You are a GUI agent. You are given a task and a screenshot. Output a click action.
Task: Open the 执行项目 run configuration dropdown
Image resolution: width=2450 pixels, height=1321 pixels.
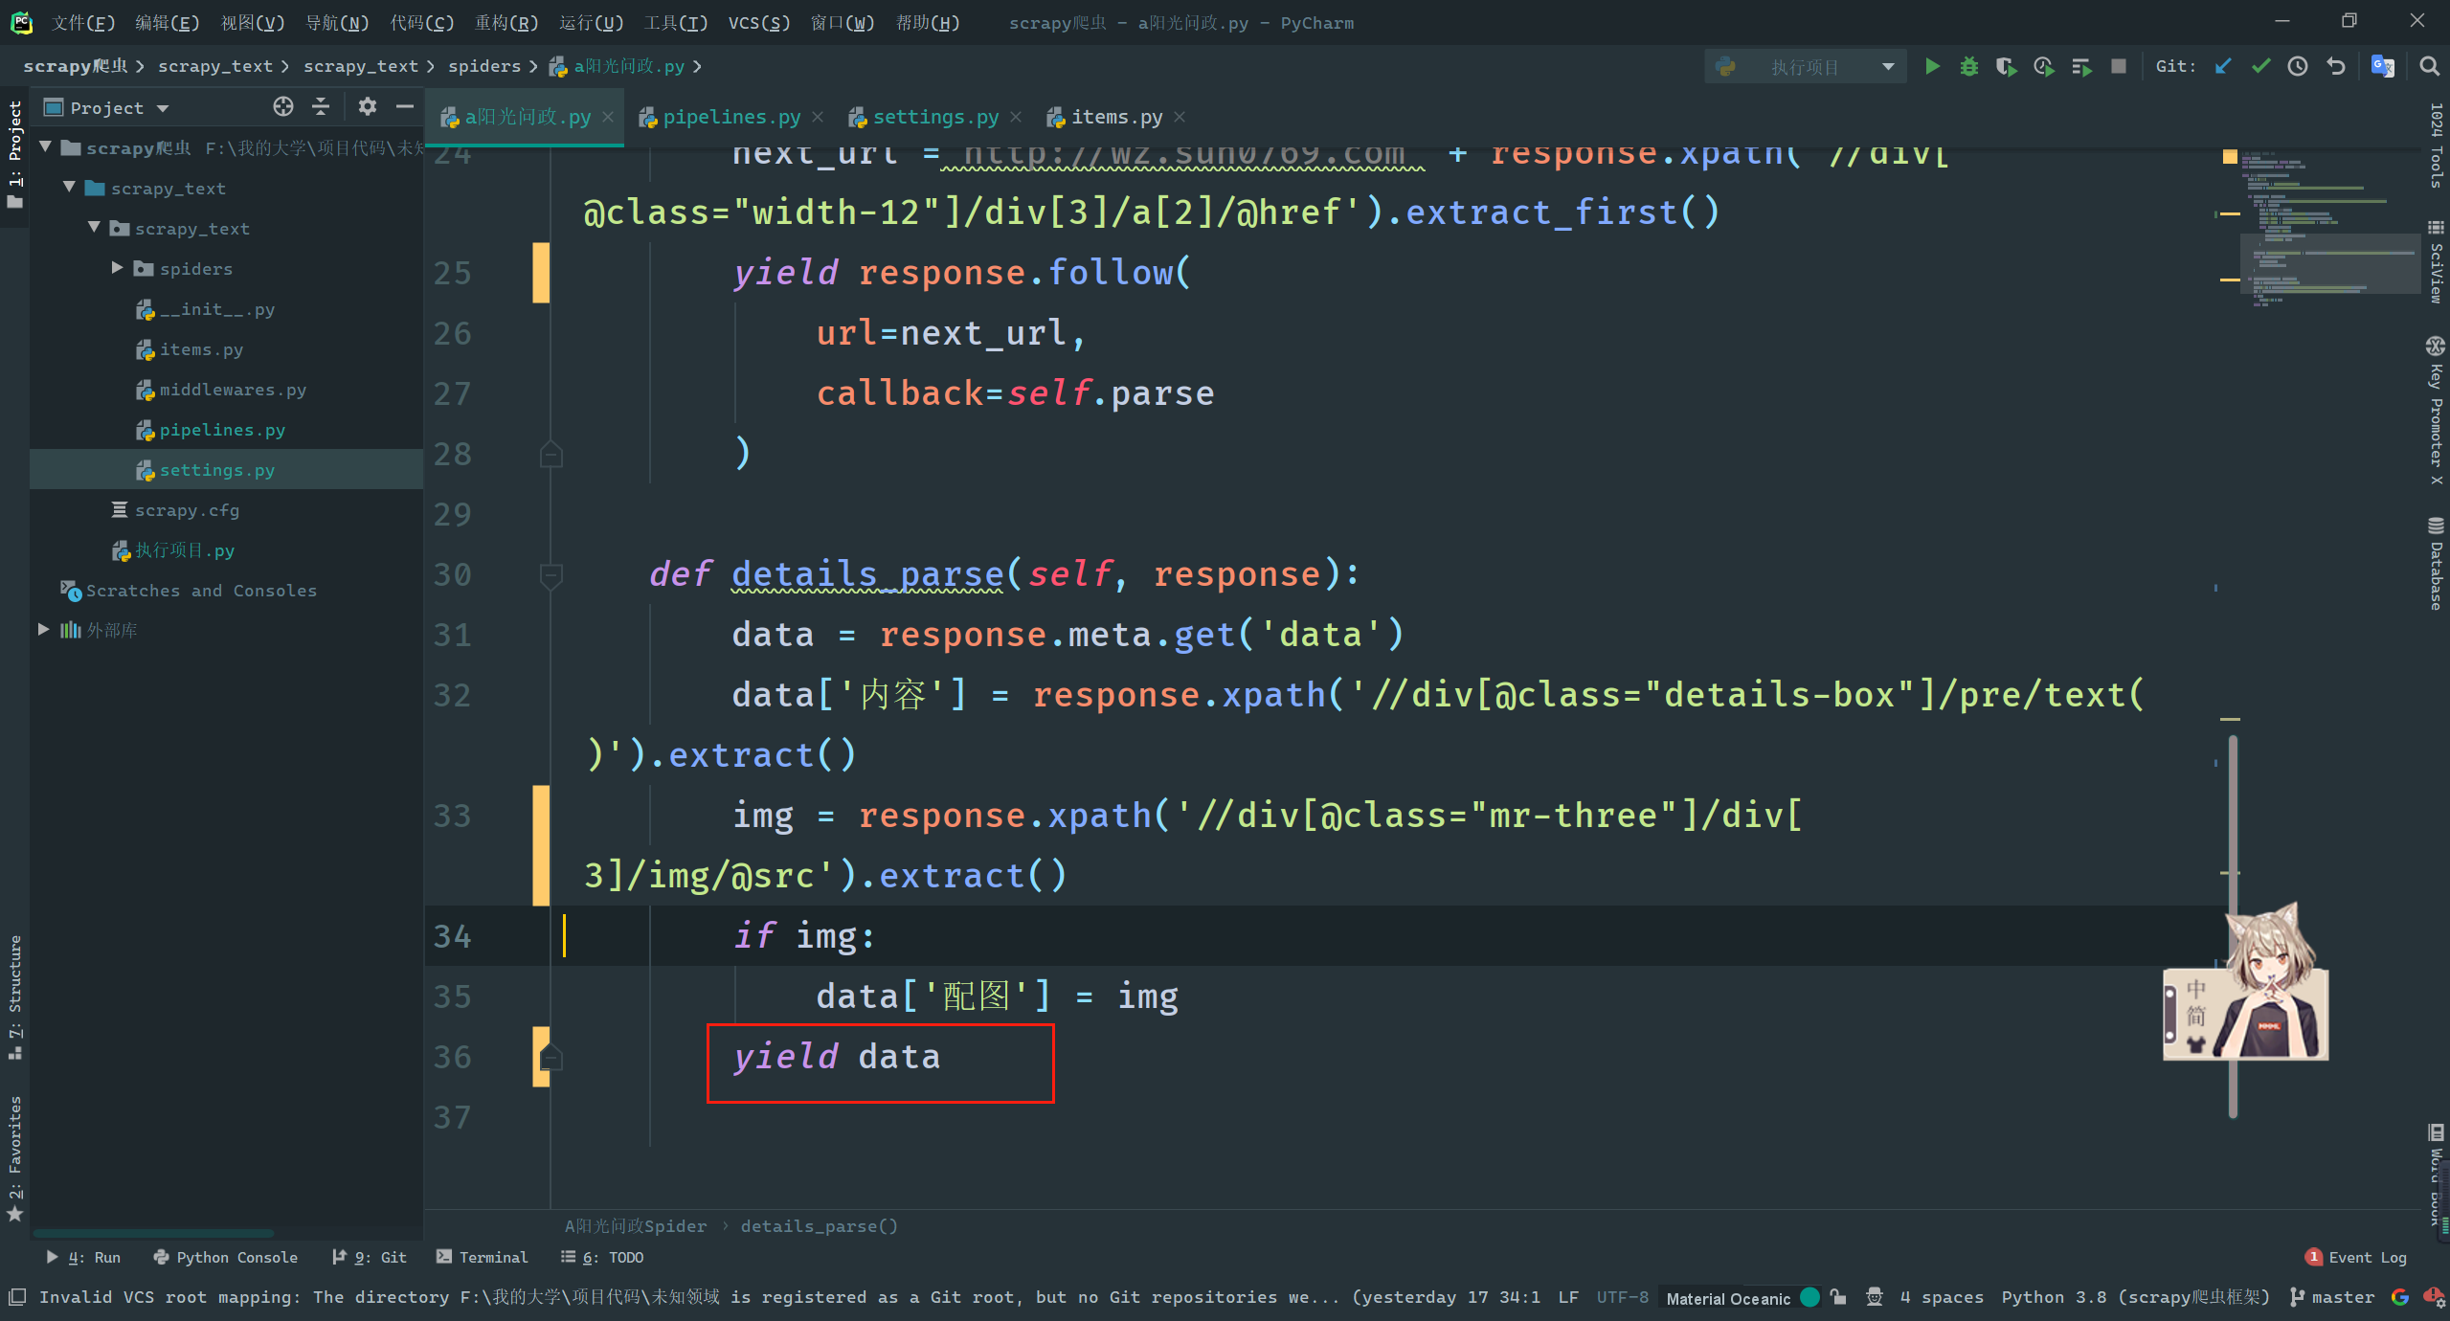[x=1804, y=66]
